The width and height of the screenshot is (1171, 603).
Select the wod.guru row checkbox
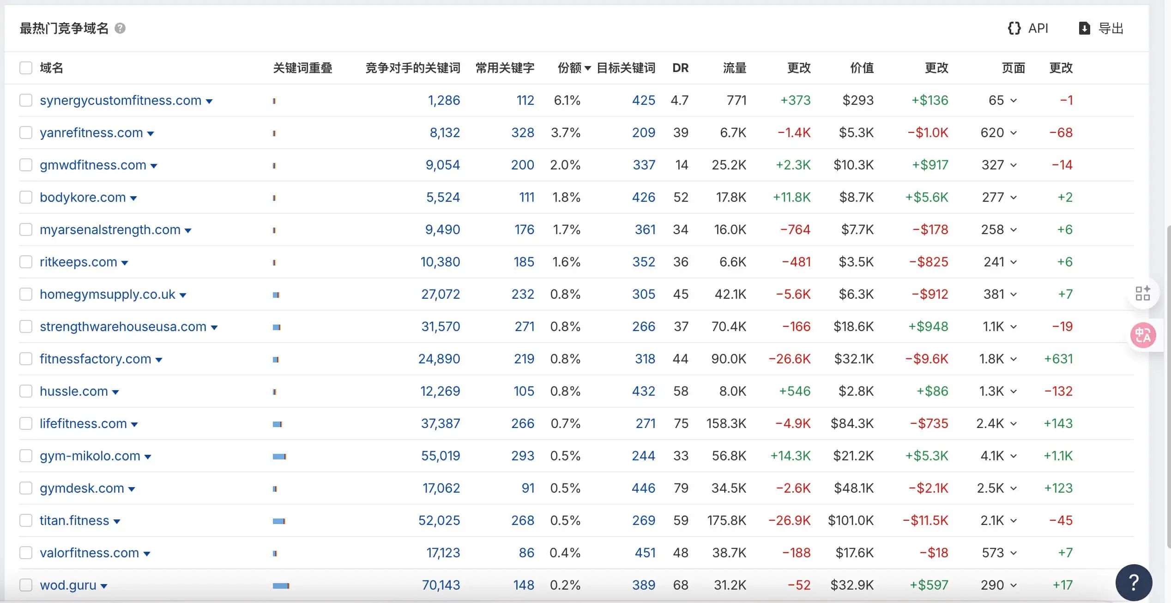click(x=26, y=585)
